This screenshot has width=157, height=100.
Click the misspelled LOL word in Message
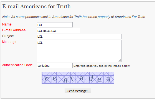tap(40, 43)
